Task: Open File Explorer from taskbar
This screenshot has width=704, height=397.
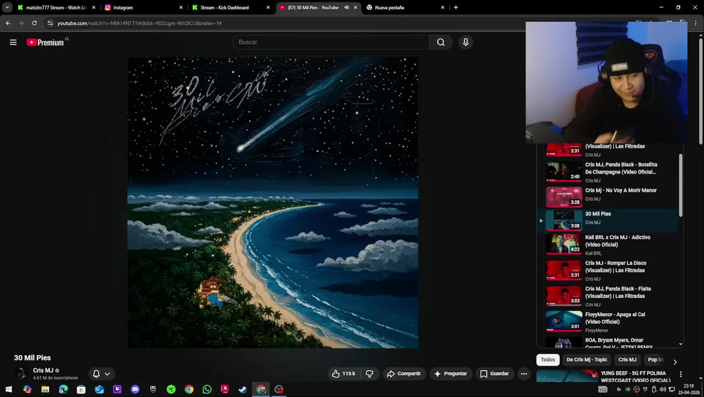Action: pyautogui.click(x=45, y=389)
